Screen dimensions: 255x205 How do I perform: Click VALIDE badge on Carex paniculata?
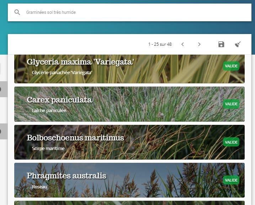pos(231,104)
